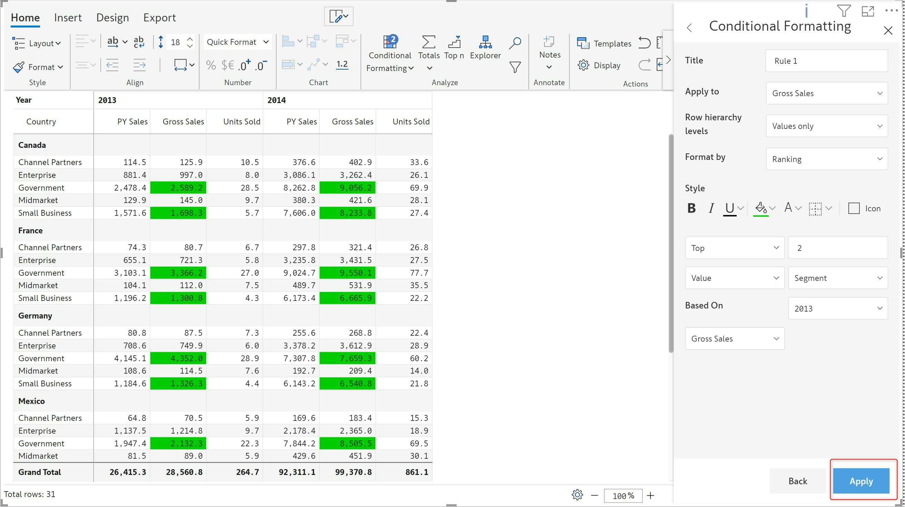Open the Format by Ranking dropdown
The height and width of the screenshot is (507, 905).
pos(827,159)
